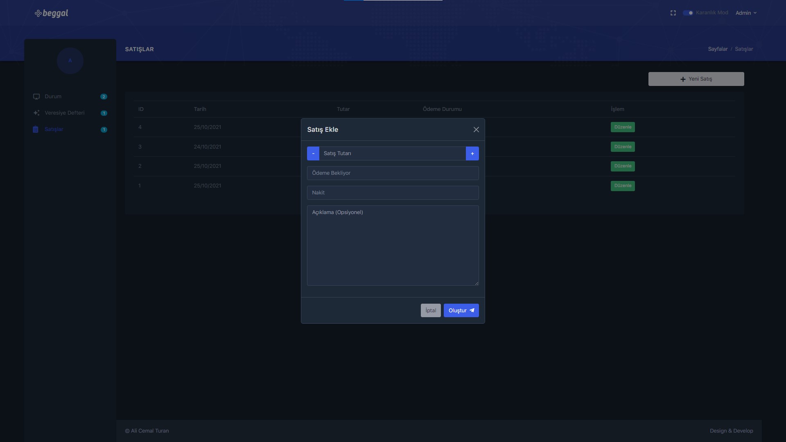Increase sale amount with plus button
The image size is (786, 442).
[x=472, y=153]
